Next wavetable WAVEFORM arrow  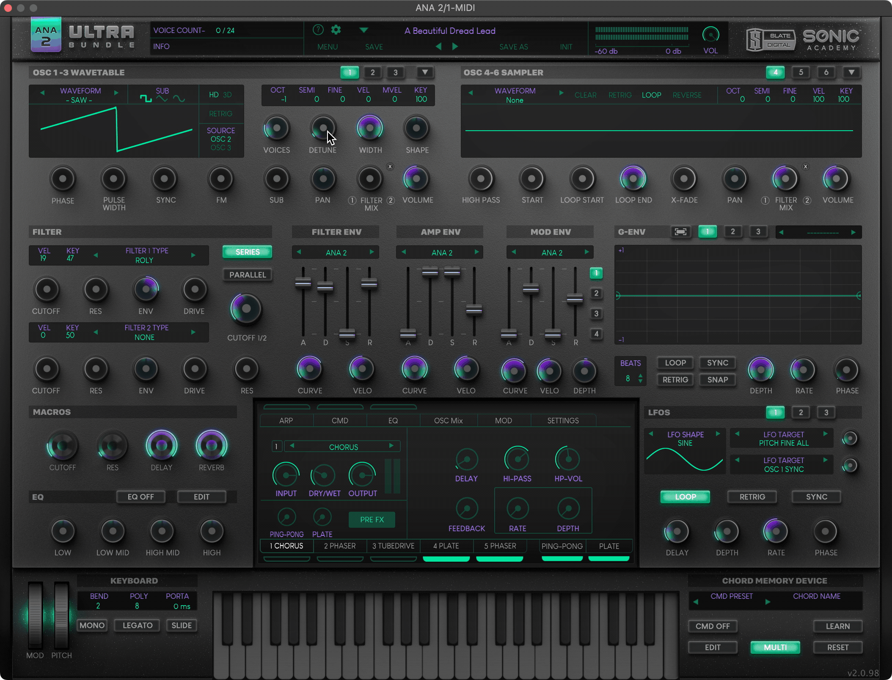click(x=116, y=92)
